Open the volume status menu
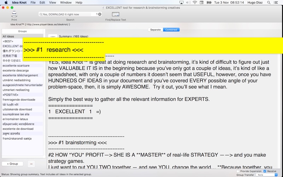This screenshot has height=177, width=283. click(188, 2)
